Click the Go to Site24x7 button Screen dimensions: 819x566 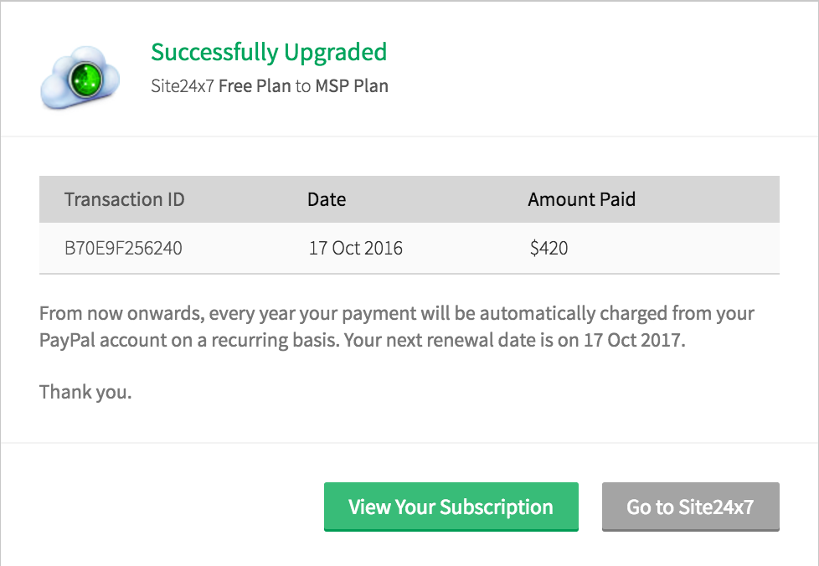tap(690, 507)
